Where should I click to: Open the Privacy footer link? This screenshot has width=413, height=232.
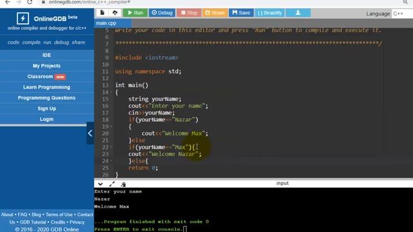click(77, 222)
